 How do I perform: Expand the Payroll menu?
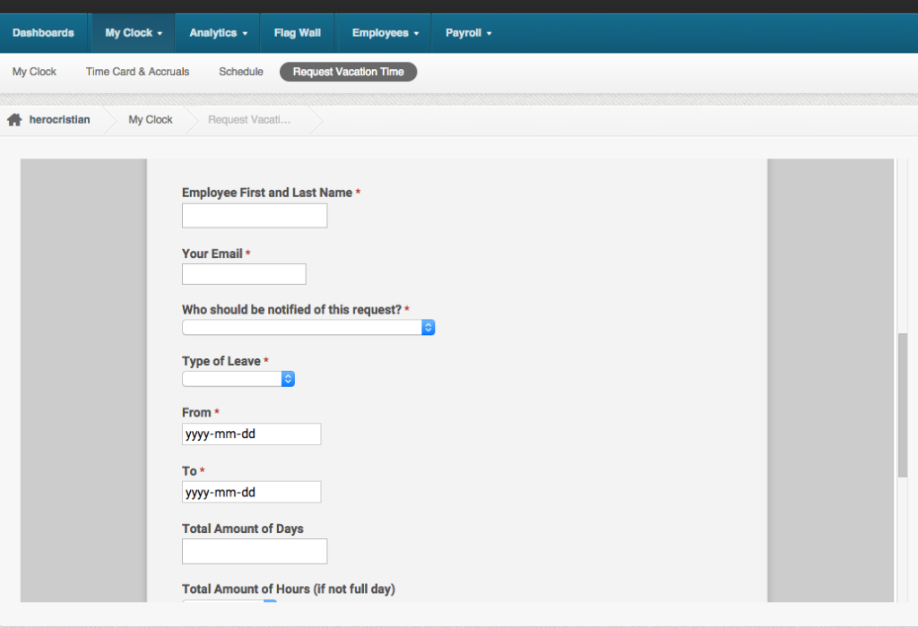click(468, 33)
